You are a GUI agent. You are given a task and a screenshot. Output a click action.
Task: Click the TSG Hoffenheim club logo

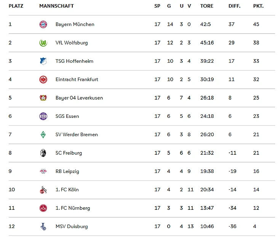[43, 61]
